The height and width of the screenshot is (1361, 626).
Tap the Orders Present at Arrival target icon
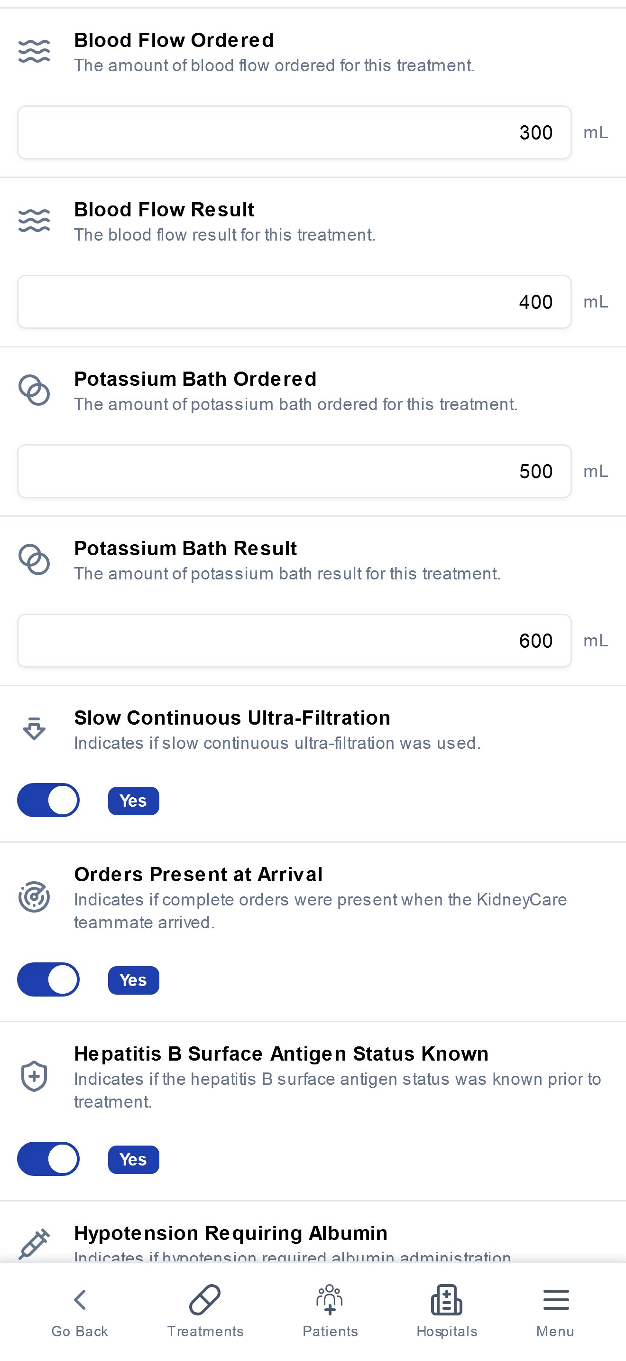[34, 896]
